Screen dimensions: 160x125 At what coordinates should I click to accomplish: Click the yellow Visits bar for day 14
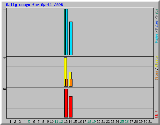[x=70, y=79]
